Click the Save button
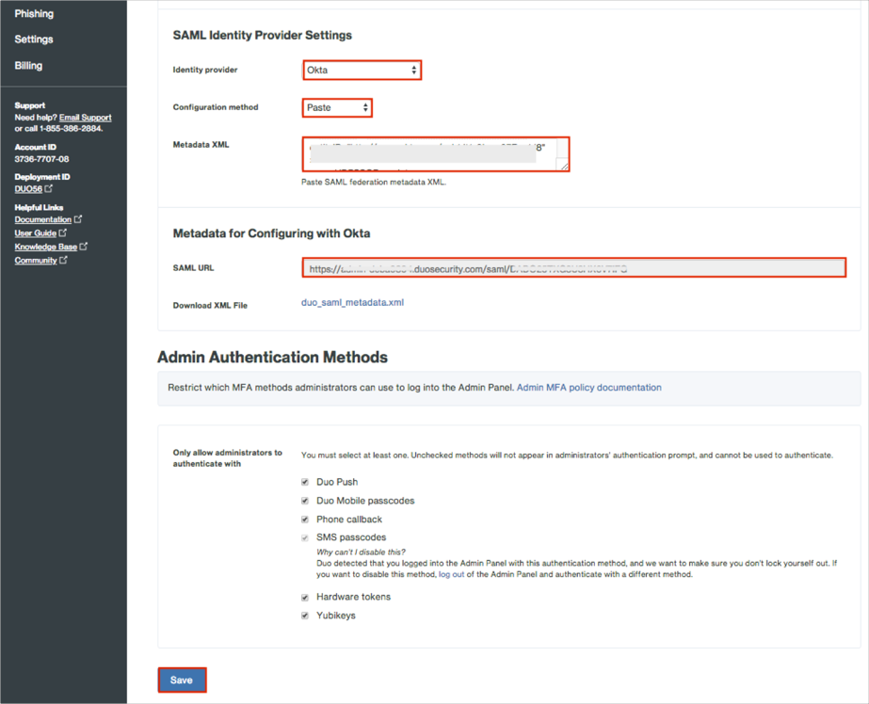The width and height of the screenshot is (869, 704). click(182, 680)
